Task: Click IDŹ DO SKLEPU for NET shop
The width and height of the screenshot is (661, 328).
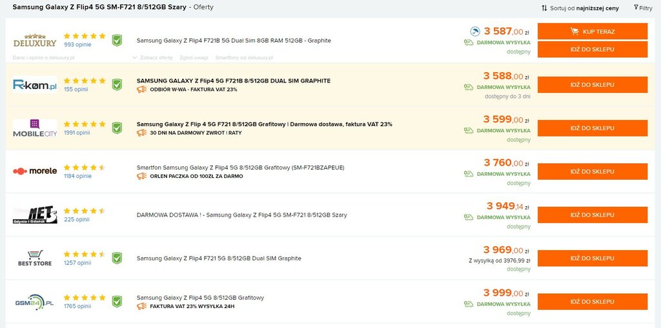Action: tap(593, 215)
